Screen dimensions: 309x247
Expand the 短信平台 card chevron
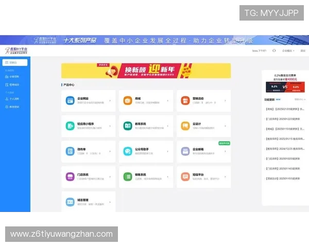(225, 177)
